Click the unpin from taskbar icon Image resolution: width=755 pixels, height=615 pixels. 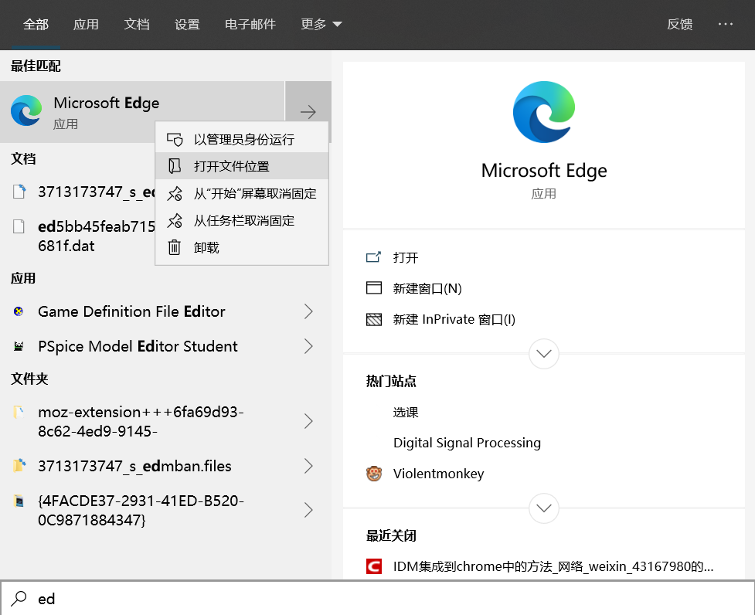pos(175,220)
